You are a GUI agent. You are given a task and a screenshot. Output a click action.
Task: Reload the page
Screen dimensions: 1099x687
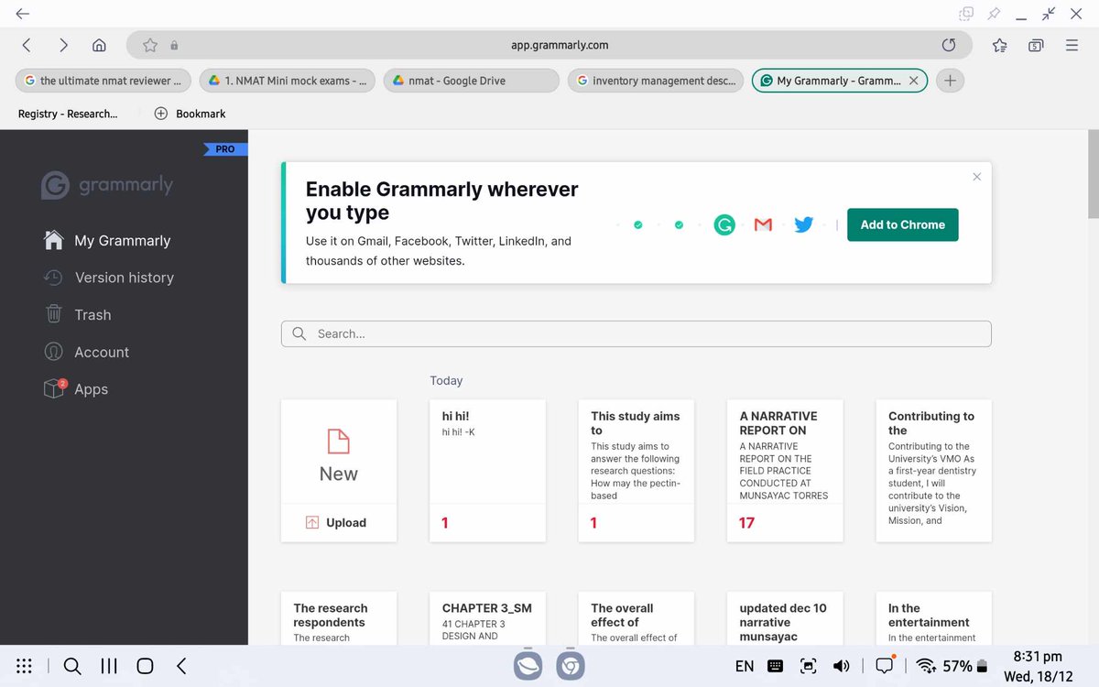click(949, 45)
